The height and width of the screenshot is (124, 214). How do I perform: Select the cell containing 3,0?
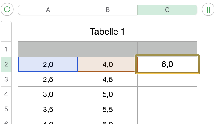(48, 94)
